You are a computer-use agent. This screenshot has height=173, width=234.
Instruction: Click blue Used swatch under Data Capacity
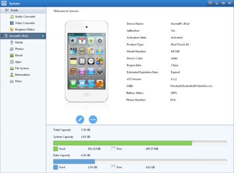click(x=55, y=167)
